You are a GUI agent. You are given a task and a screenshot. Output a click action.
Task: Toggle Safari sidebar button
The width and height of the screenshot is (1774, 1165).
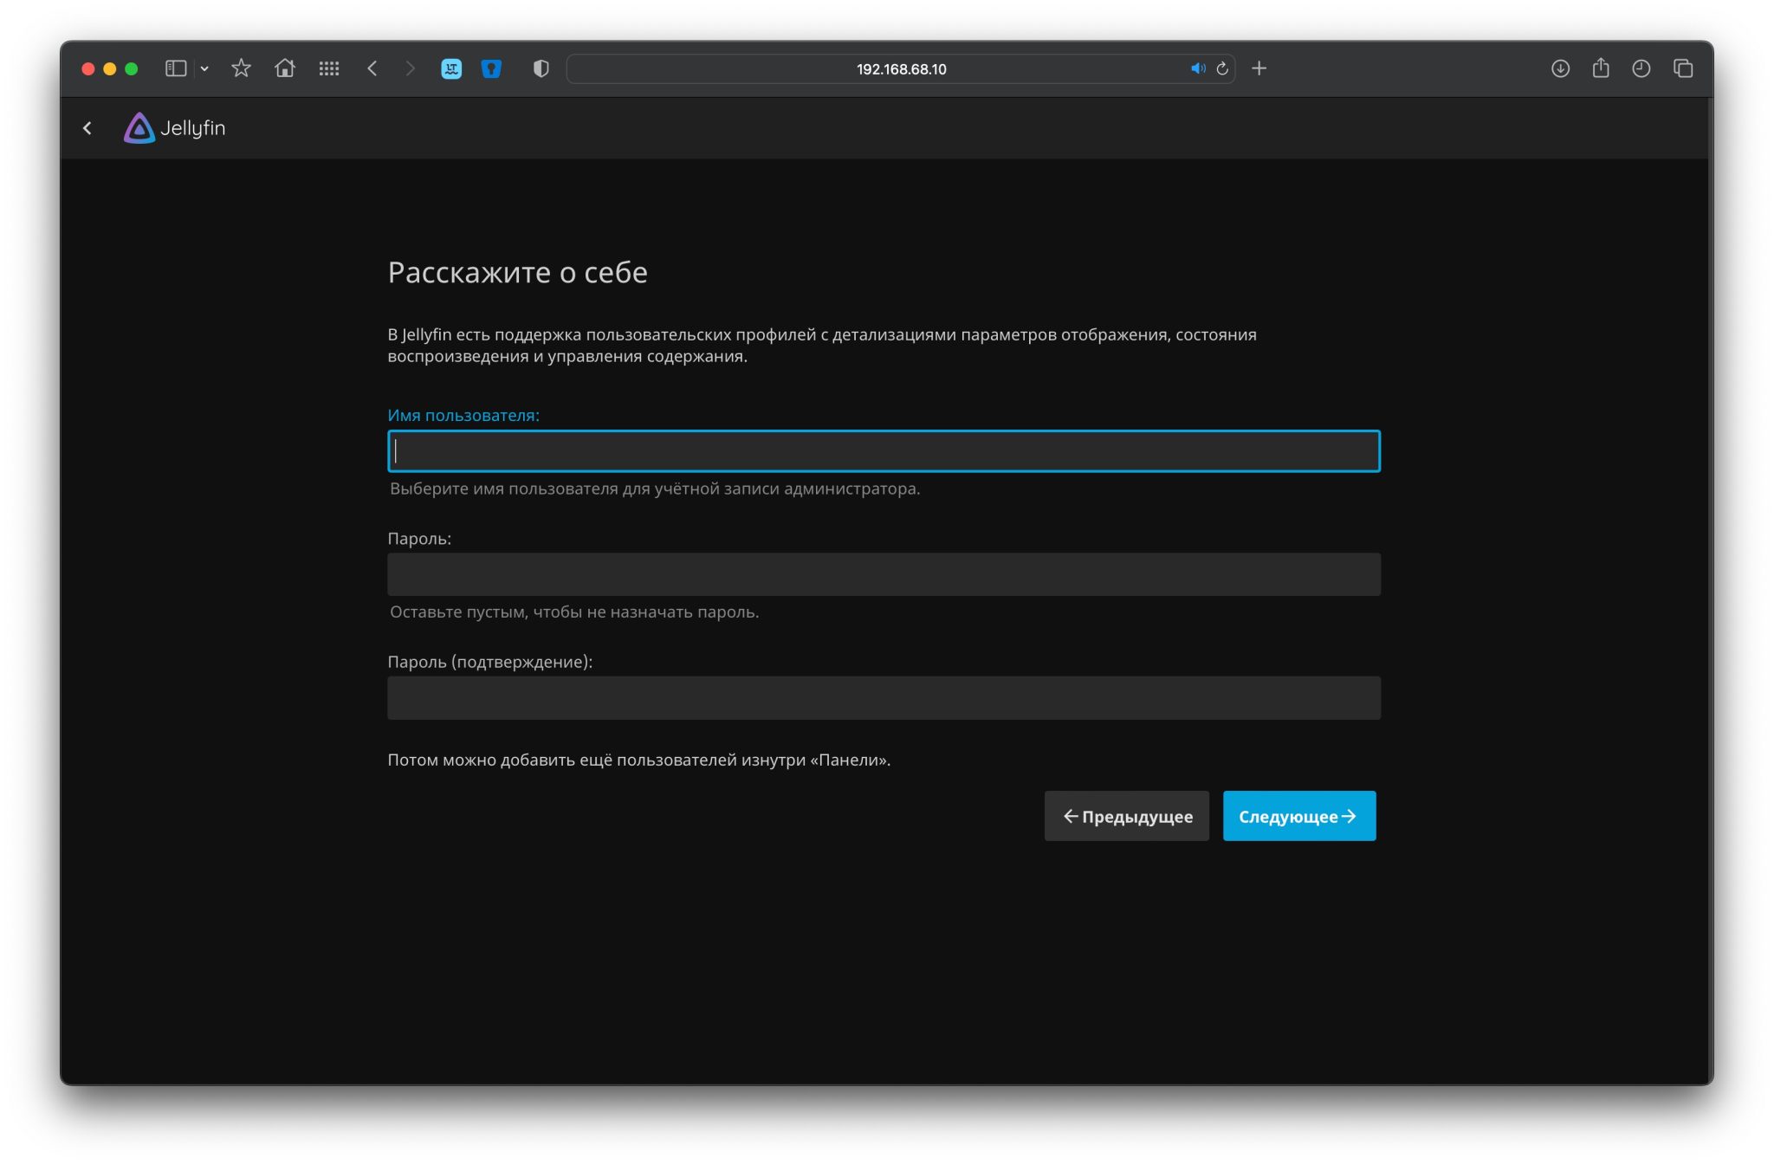pyautogui.click(x=176, y=68)
